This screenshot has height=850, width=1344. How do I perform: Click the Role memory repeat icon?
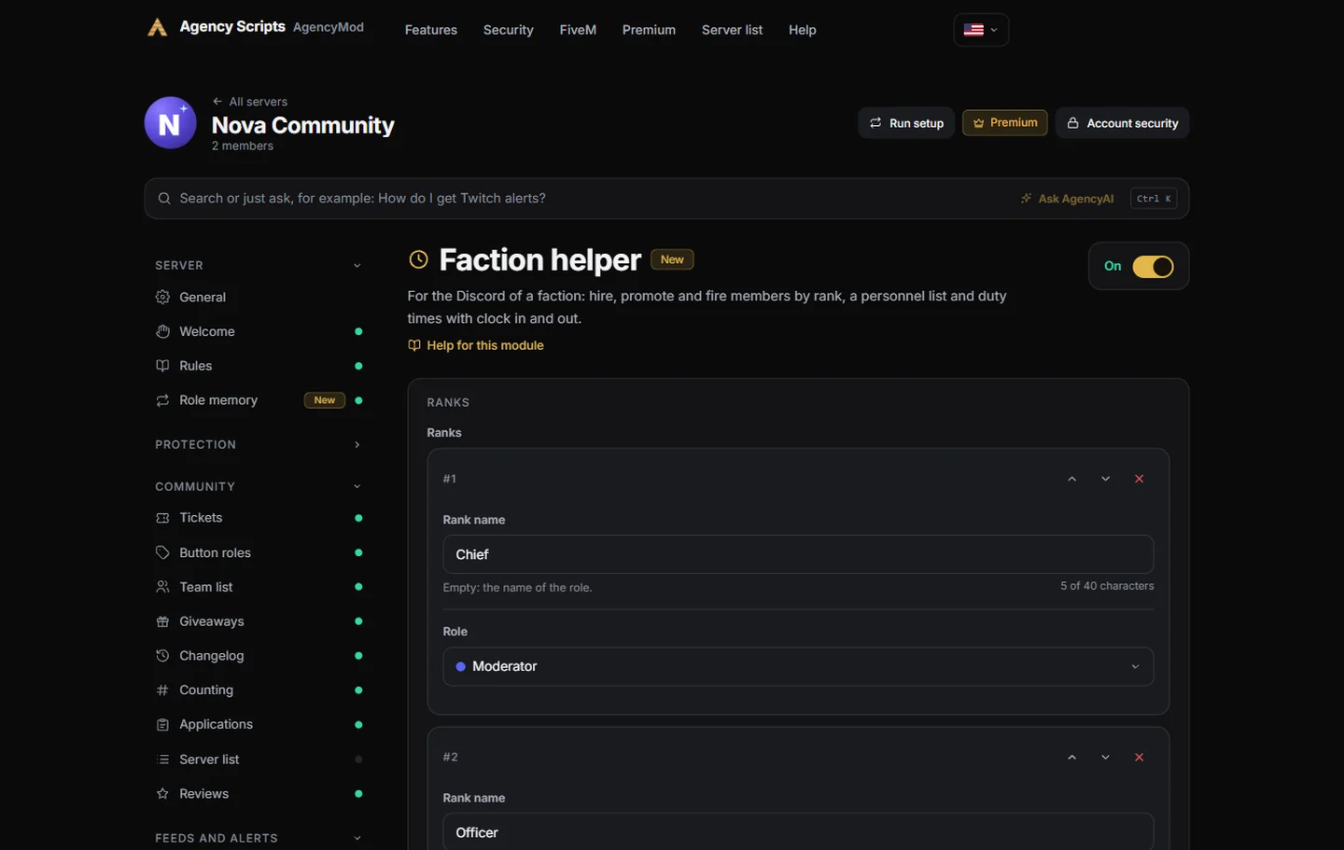pos(162,400)
